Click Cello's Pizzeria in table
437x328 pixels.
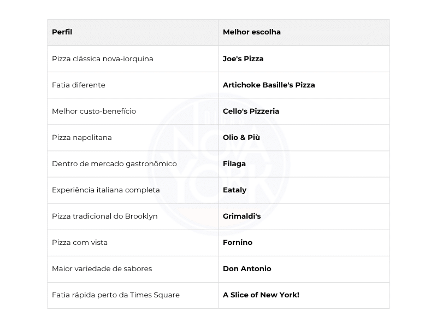click(x=251, y=112)
